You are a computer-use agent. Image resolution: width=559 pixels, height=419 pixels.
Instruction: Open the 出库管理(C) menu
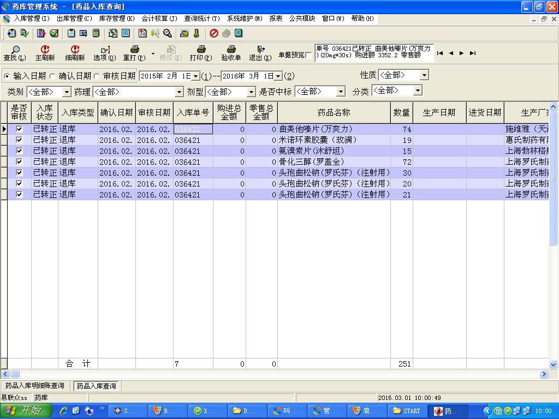coord(74,19)
